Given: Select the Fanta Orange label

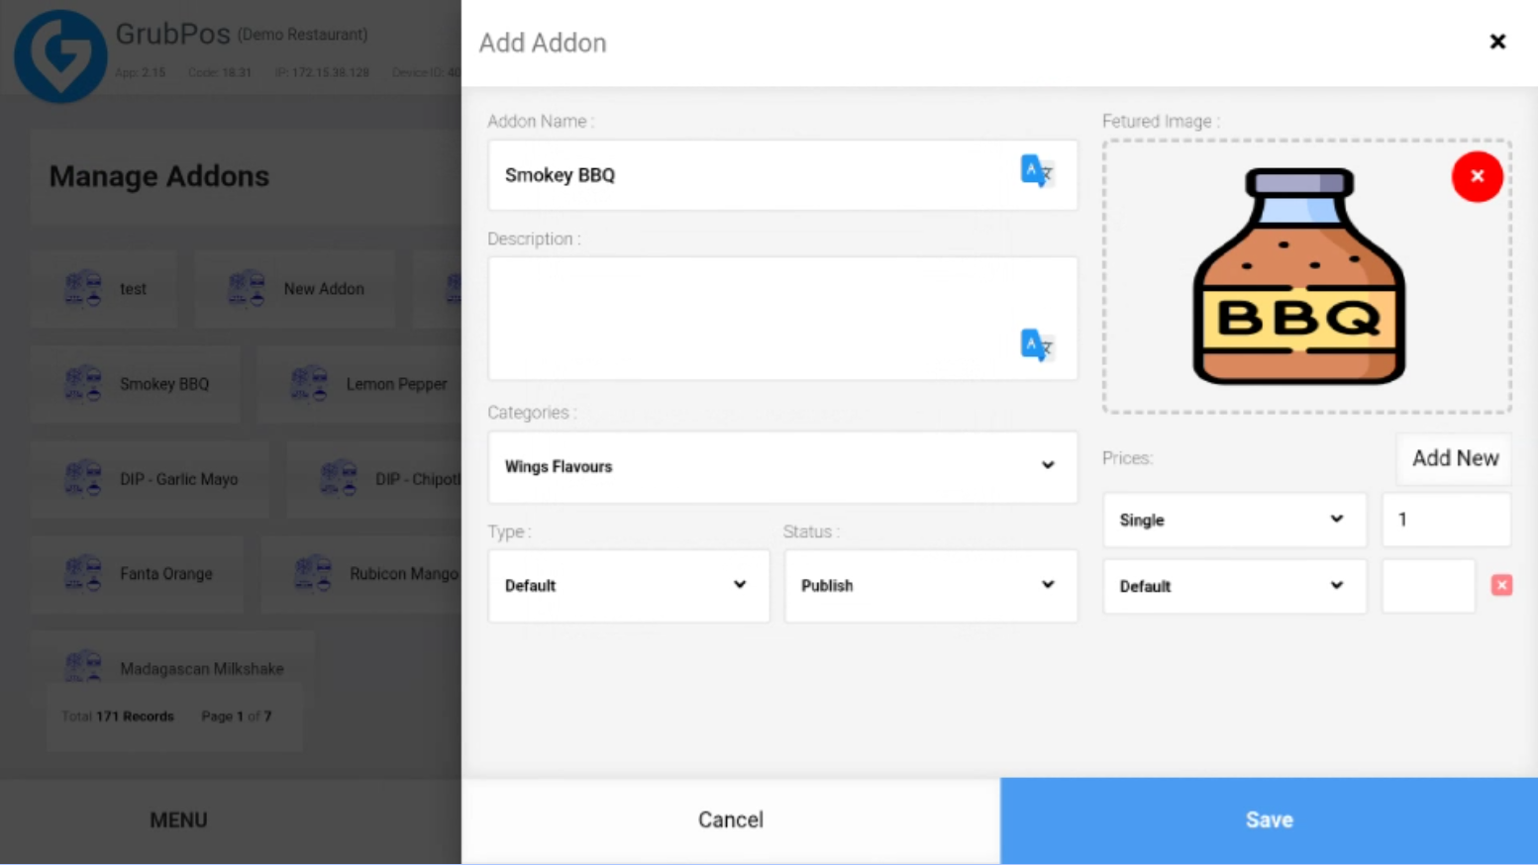Looking at the screenshot, I should [165, 574].
